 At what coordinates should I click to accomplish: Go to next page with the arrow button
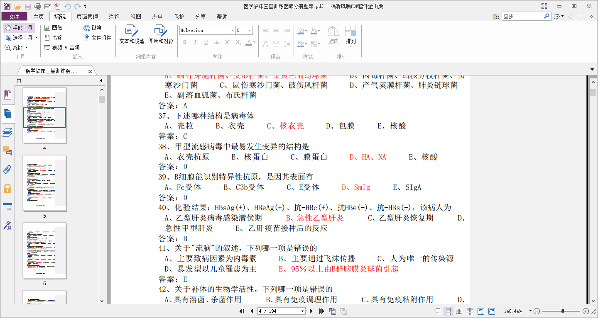click(x=311, y=311)
